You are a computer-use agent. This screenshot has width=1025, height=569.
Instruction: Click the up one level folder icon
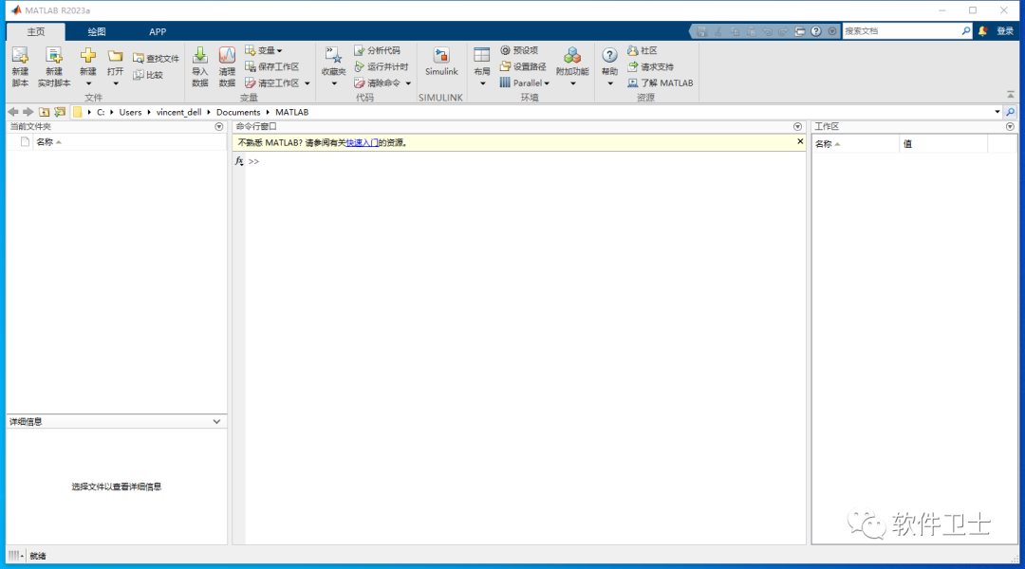[x=44, y=112]
